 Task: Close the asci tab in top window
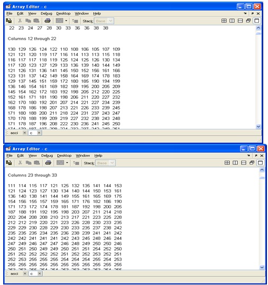coord(24,133)
